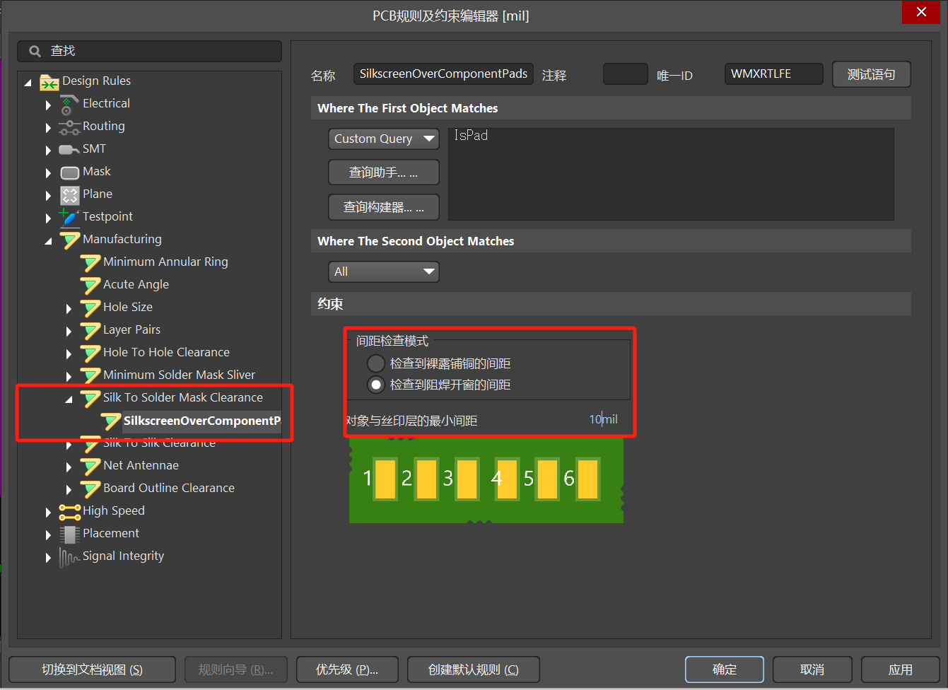This screenshot has height=690, width=948.
Task: Click the 10mil minimum clearance value
Action: click(x=602, y=419)
